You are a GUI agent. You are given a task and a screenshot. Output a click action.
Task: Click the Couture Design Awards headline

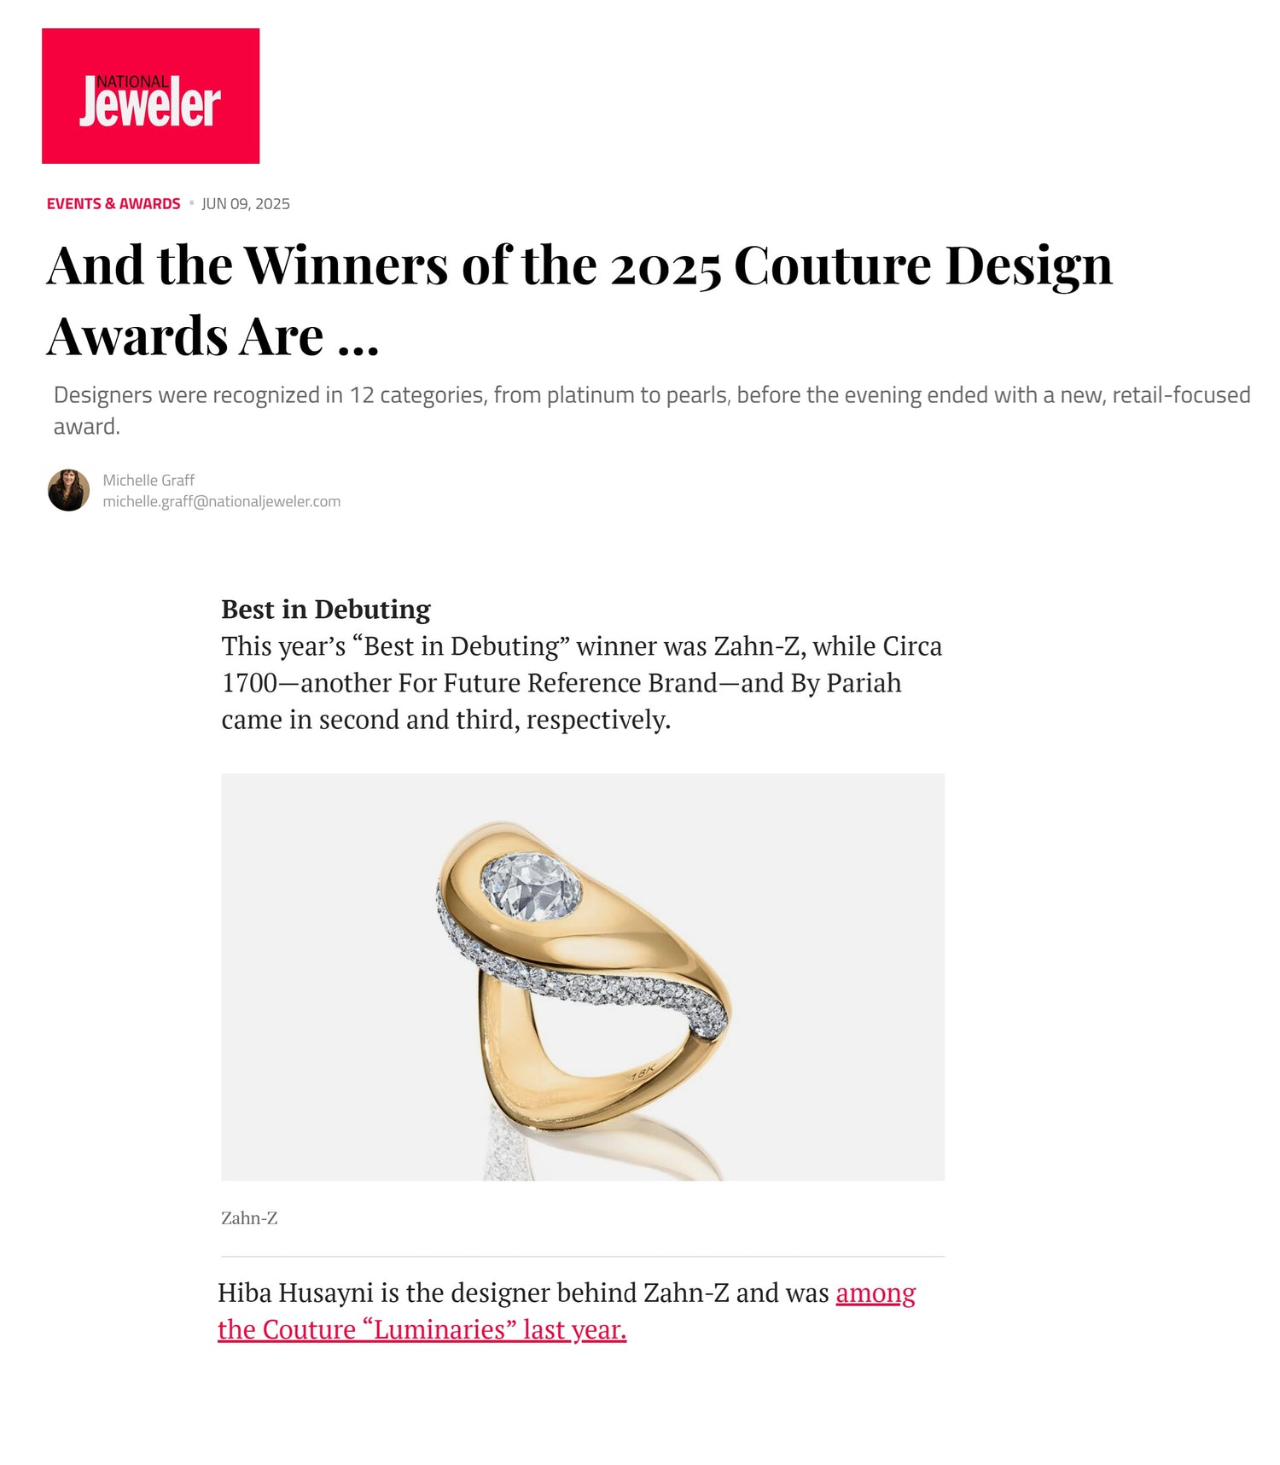(579, 300)
